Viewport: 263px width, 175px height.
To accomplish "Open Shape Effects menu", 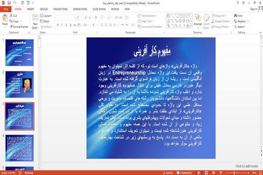I will (221, 27).
